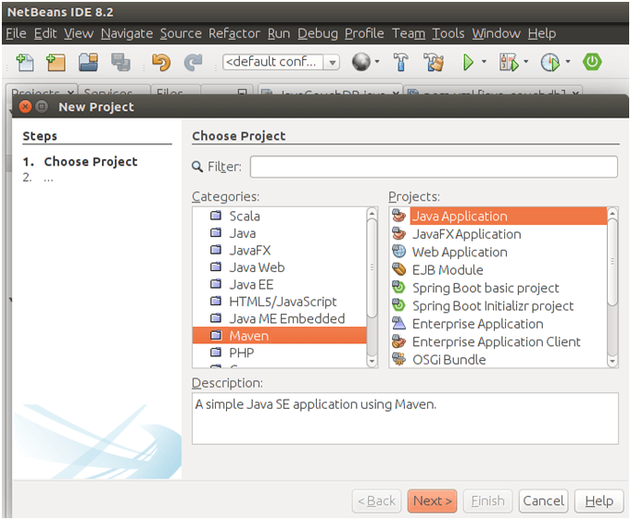Screen dimensions: 631x520
Task: Select Enterprise Application project type
Action: click(x=498, y=324)
